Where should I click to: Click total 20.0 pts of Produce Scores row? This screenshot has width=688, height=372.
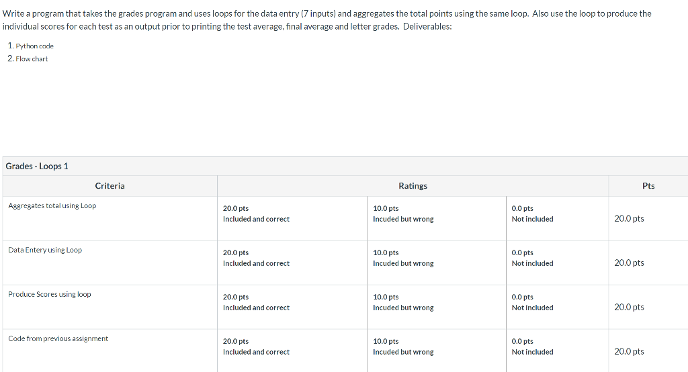pos(629,307)
